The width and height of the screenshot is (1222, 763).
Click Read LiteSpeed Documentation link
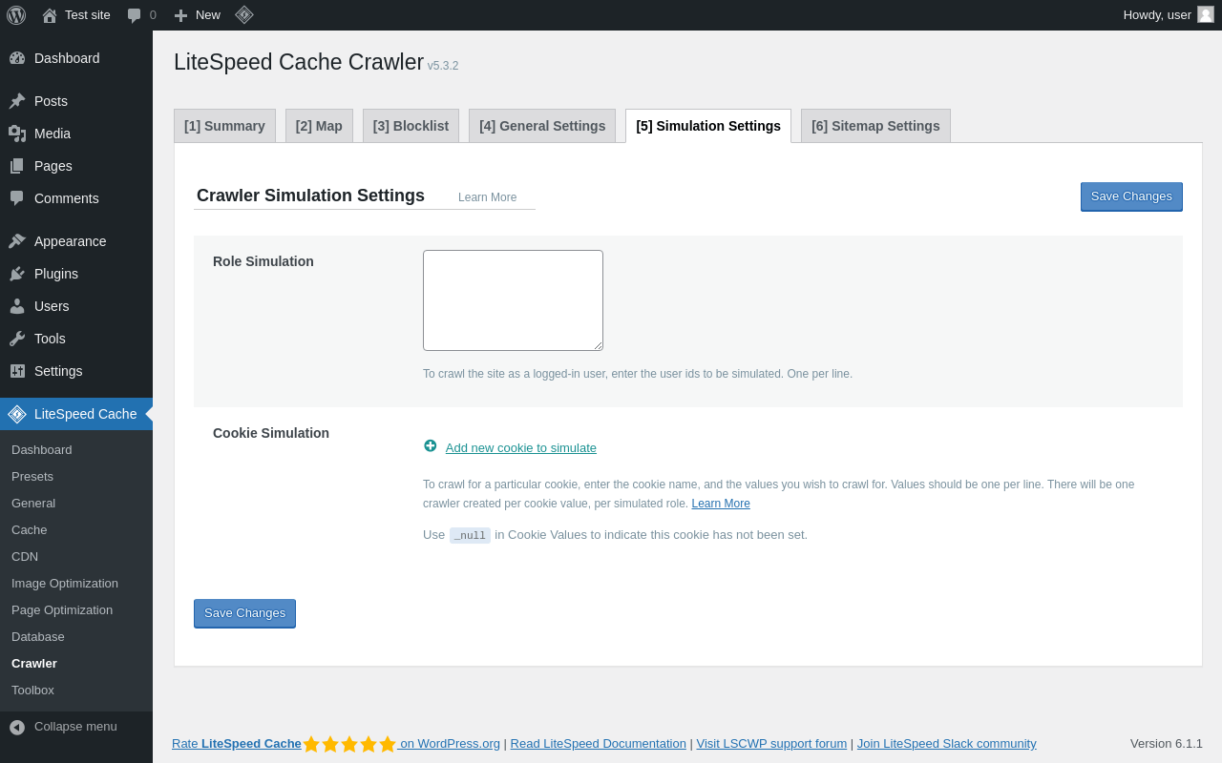pos(599,744)
